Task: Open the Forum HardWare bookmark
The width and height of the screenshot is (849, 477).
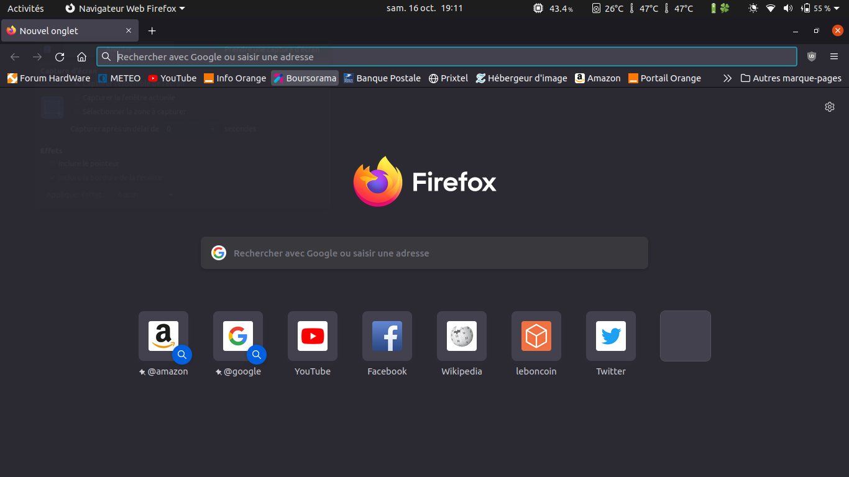Action: tap(48, 78)
